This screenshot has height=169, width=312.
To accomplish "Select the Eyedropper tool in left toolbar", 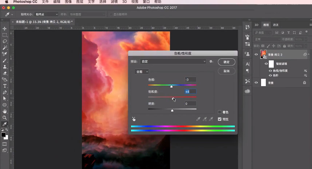I will tap(5, 124).
